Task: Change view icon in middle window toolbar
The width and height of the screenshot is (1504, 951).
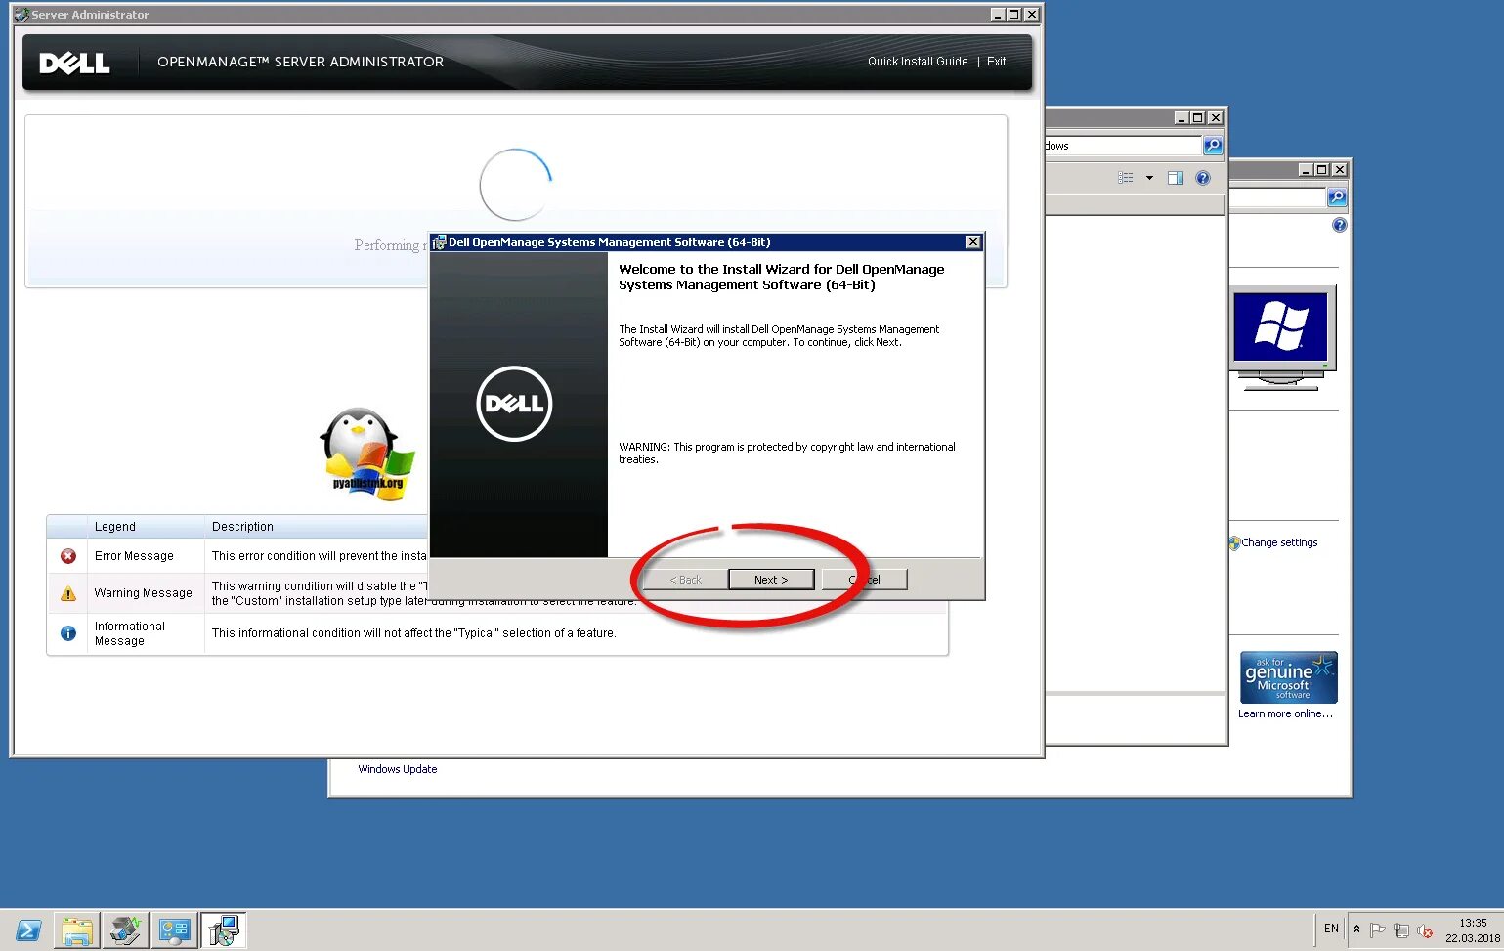Action: pyautogui.click(x=1126, y=178)
